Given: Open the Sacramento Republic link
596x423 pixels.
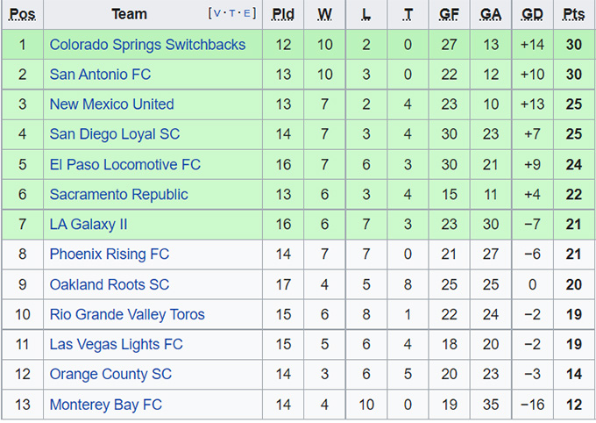Looking at the screenshot, I should click(118, 194).
